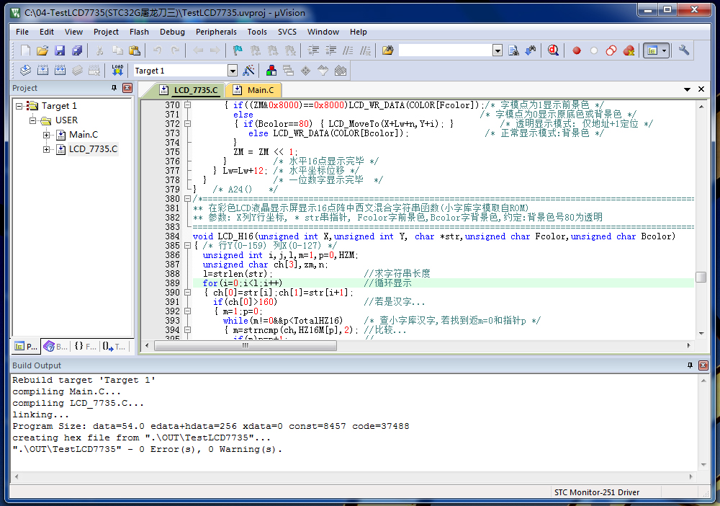Screen dimensions: 720x506
Task: Open the File menu
Action: 22,32
